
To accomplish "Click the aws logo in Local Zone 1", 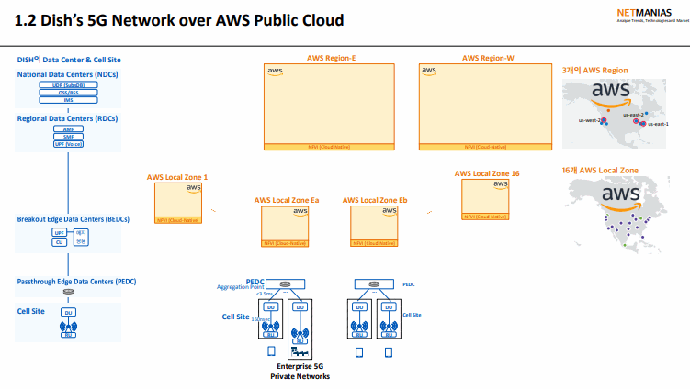I will pos(194,188).
